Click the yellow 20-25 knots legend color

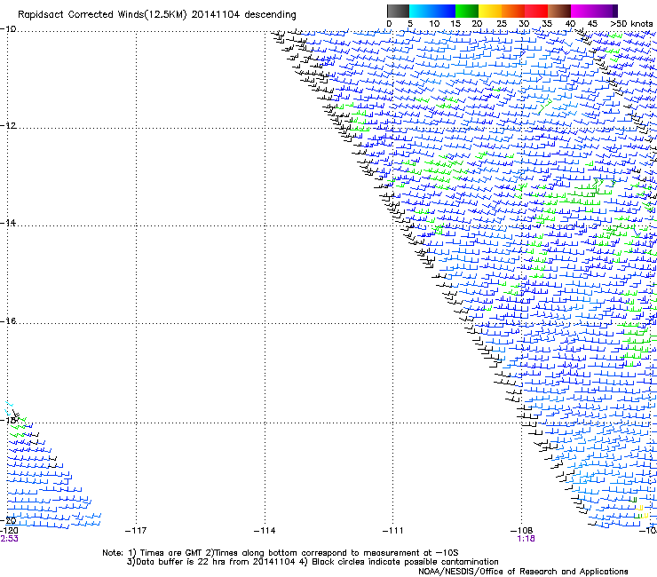[490, 11]
